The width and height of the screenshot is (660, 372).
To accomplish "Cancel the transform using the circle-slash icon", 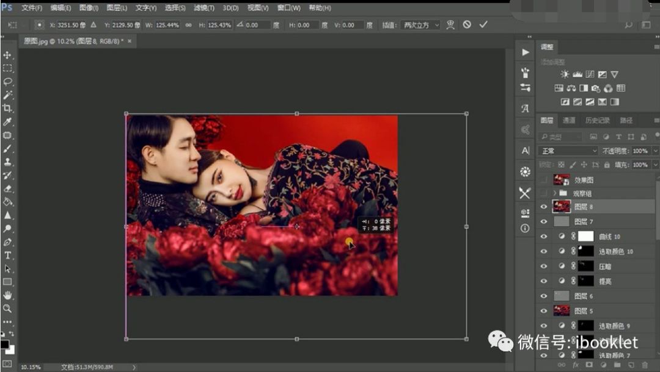I will [467, 24].
